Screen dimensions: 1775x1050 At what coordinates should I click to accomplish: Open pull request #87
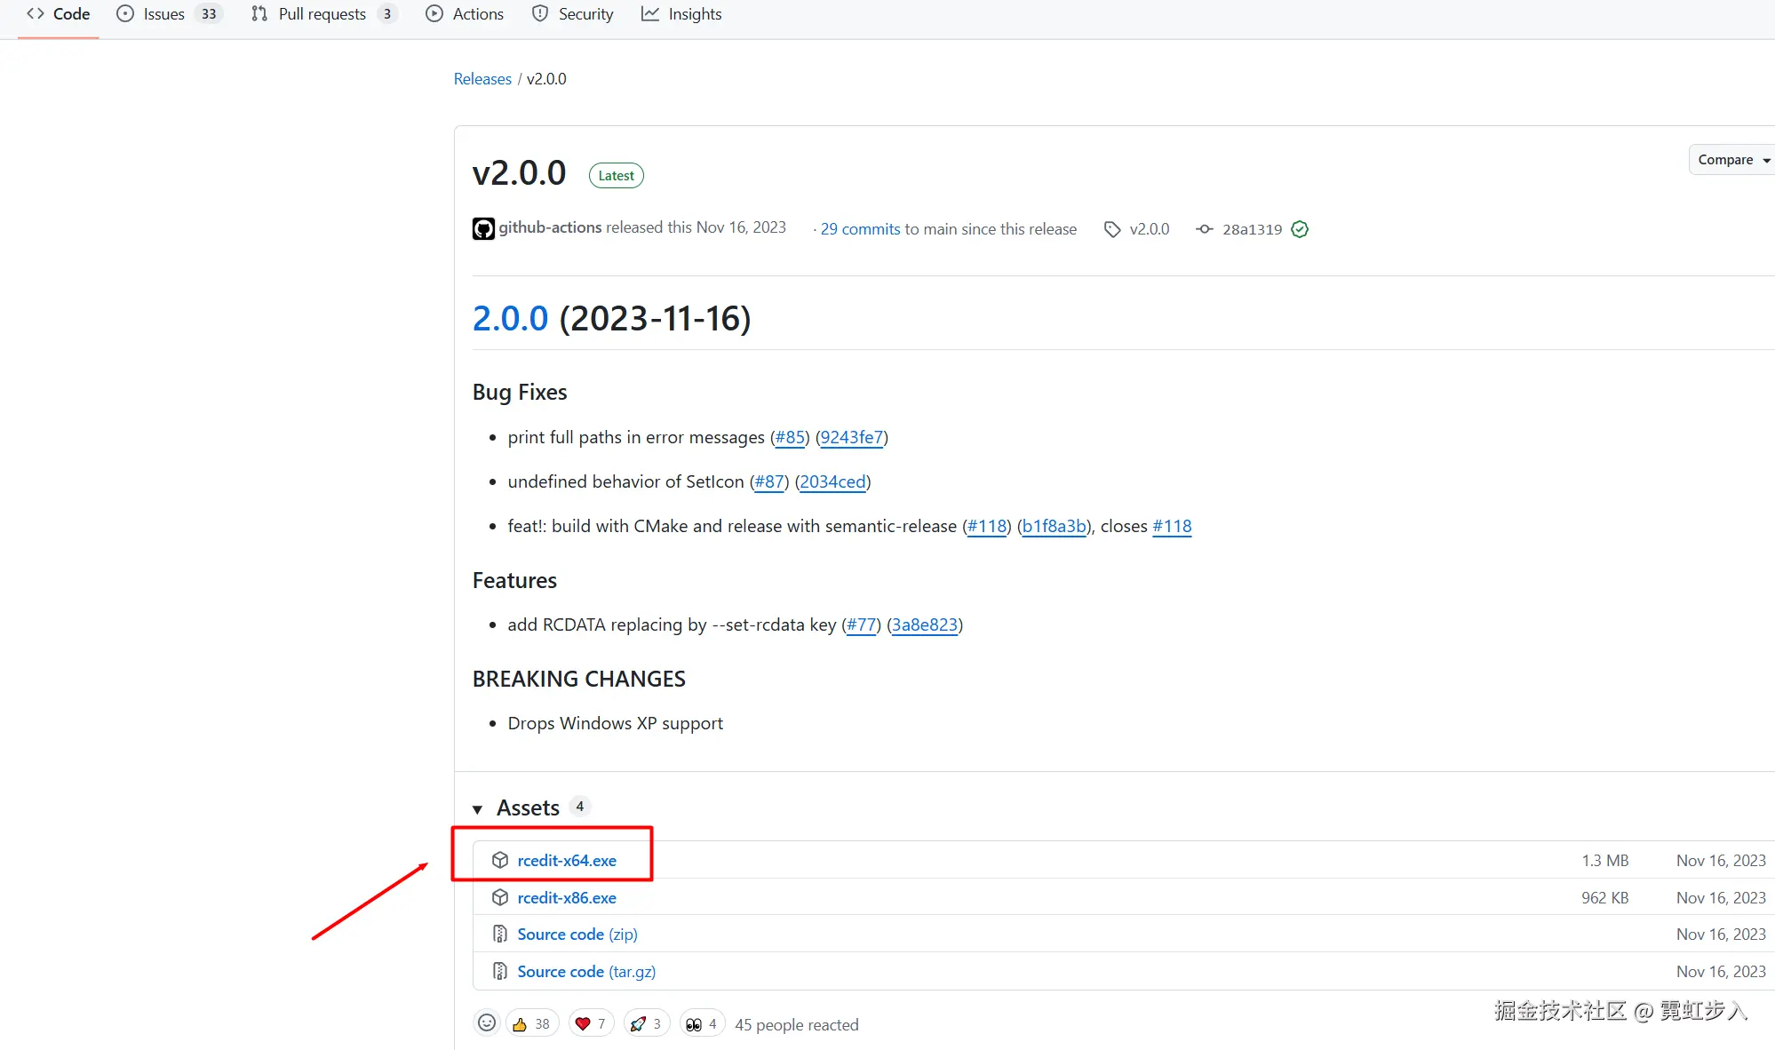tap(769, 481)
